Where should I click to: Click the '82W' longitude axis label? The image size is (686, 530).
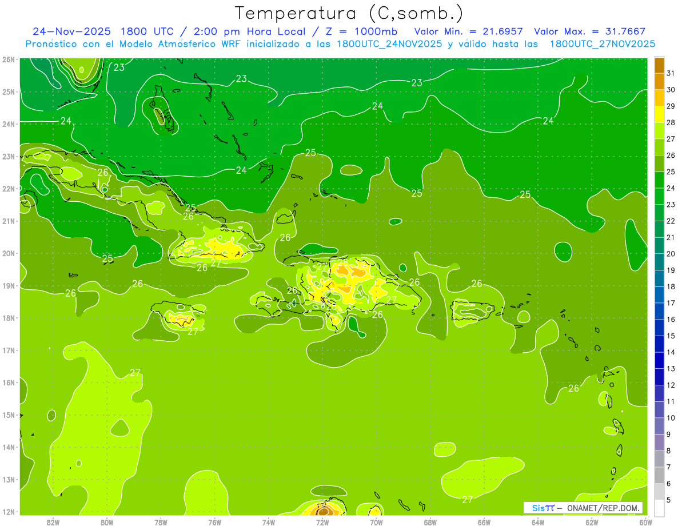(x=53, y=523)
